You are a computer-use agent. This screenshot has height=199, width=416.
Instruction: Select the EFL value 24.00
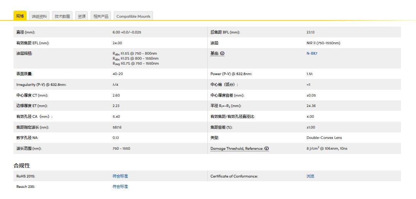117,43
